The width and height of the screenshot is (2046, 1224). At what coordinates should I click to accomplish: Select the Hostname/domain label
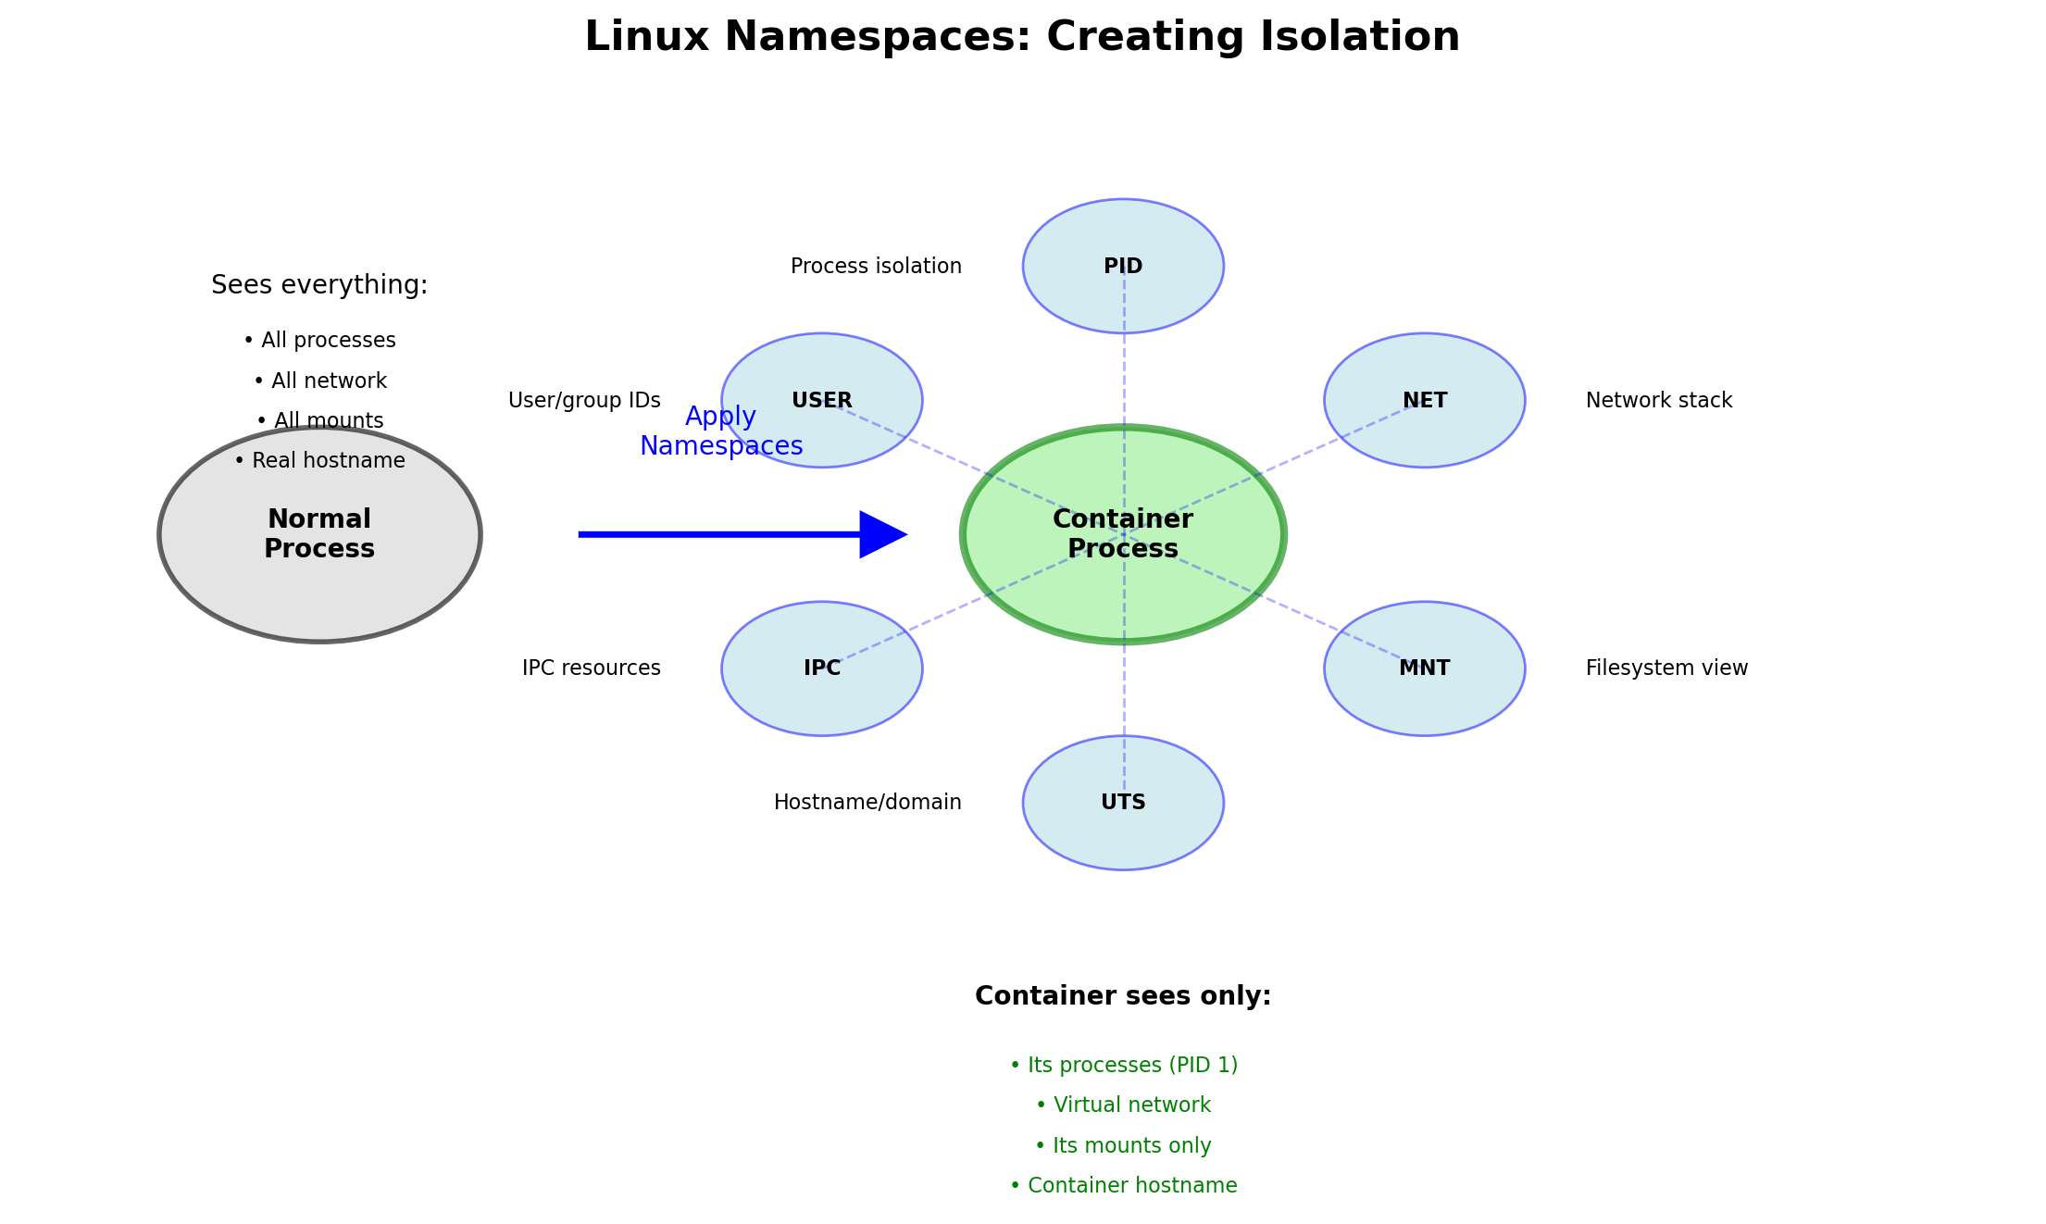867,803
